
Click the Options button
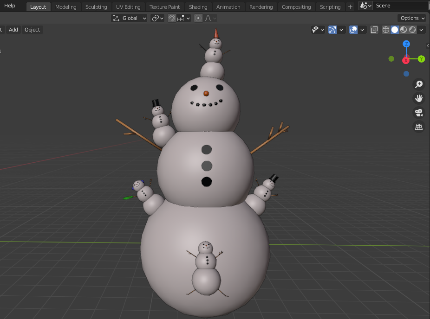[x=412, y=18]
